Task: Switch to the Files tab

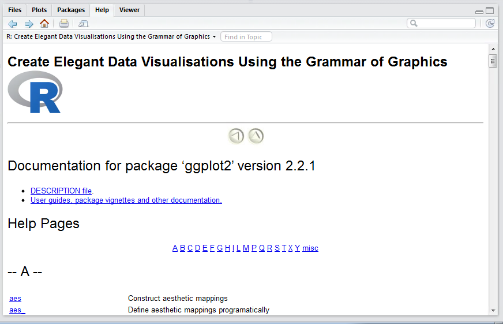Action: [x=15, y=10]
